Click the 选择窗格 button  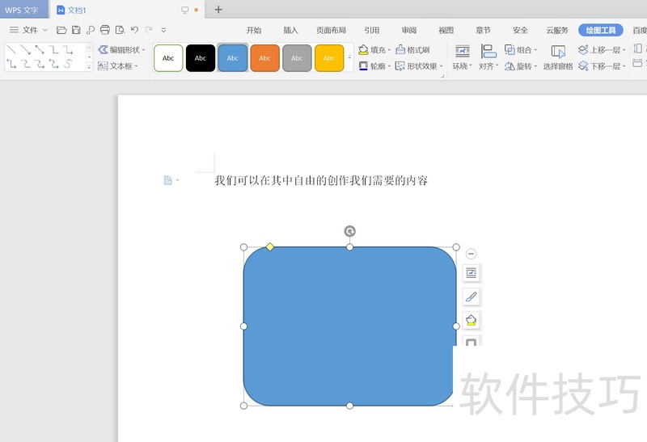tap(558, 57)
